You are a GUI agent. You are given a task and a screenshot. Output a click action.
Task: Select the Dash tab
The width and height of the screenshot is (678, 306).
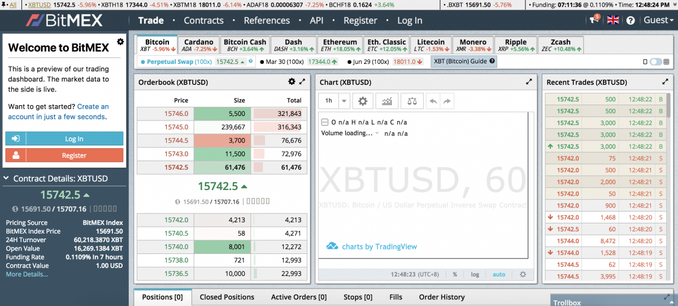coord(293,45)
